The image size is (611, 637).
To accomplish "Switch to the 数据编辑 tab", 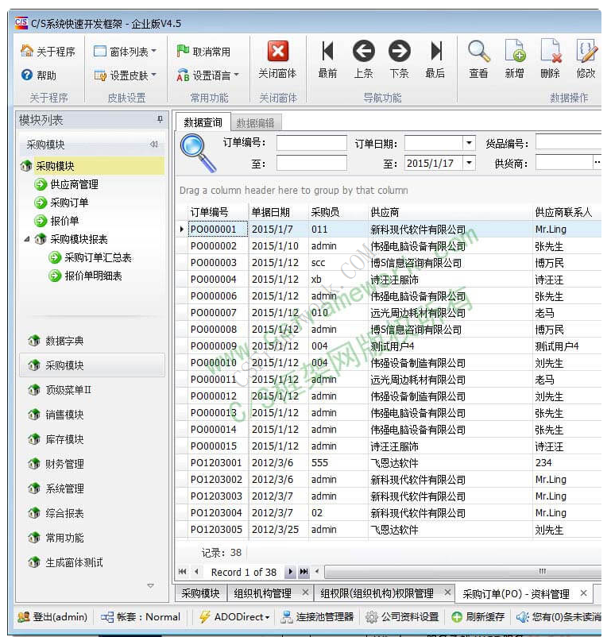I will pyautogui.click(x=255, y=122).
